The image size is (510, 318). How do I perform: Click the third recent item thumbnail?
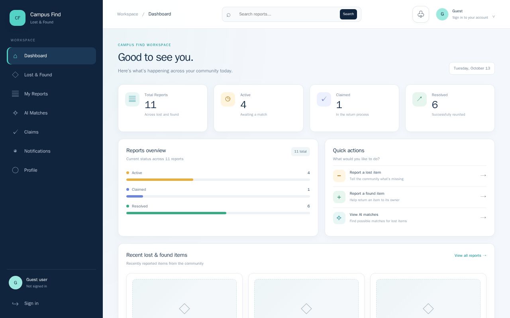[428, 299]
